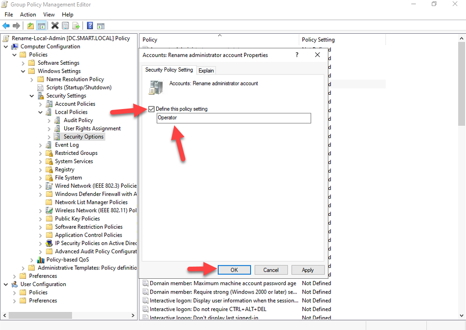Click the policy list vertical scrollbar thumb
Image resolution: width=466 pixels, height=330 pixels.
point(461,84)
